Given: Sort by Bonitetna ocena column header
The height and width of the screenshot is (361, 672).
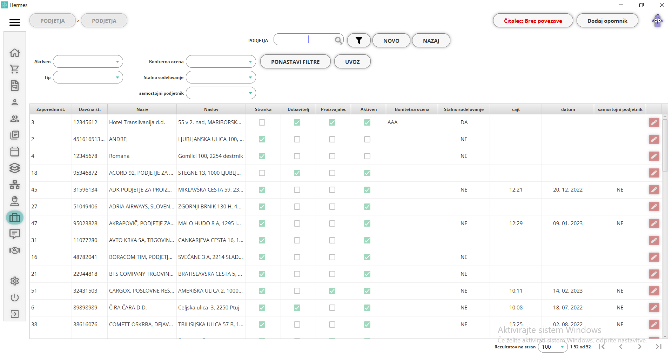Looking at the screenshot, I should [412, 109].
